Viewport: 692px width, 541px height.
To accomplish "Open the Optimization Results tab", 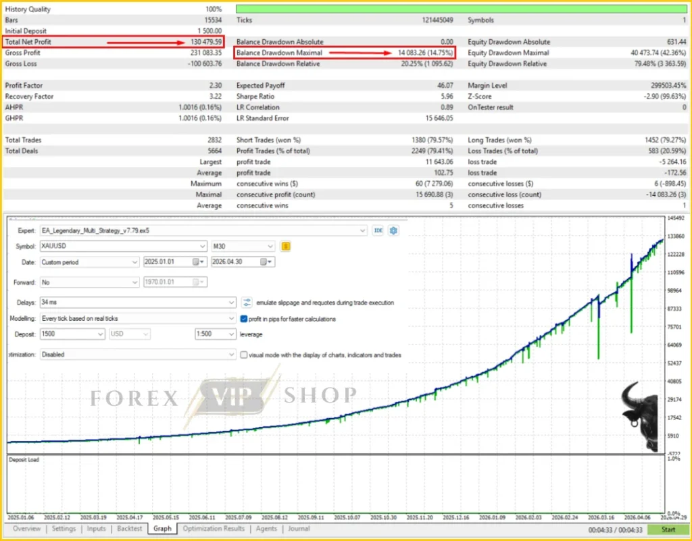I will click(214, 528).
